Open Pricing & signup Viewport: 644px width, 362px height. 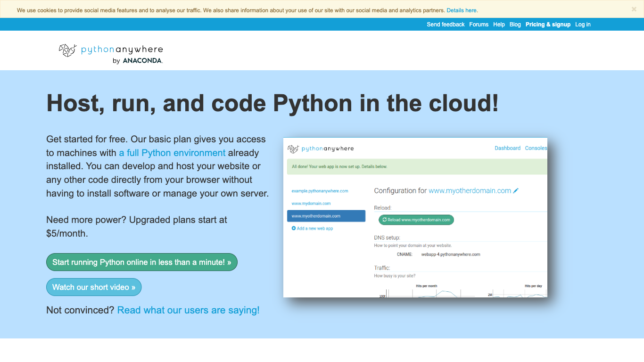pos(548,25)
